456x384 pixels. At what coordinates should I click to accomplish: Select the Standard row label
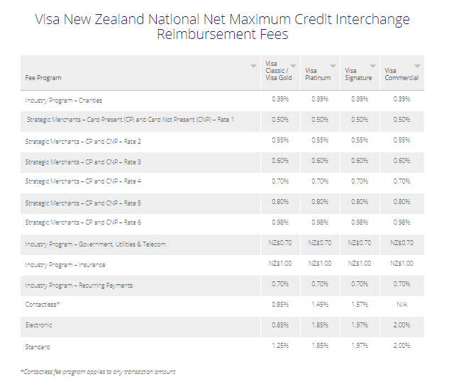(38, 346)
